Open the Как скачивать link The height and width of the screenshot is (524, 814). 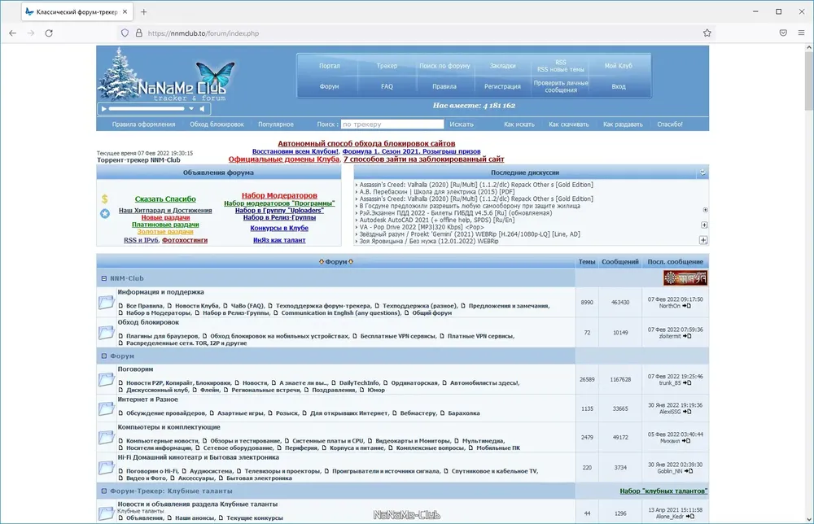click(x=568, y=124)
